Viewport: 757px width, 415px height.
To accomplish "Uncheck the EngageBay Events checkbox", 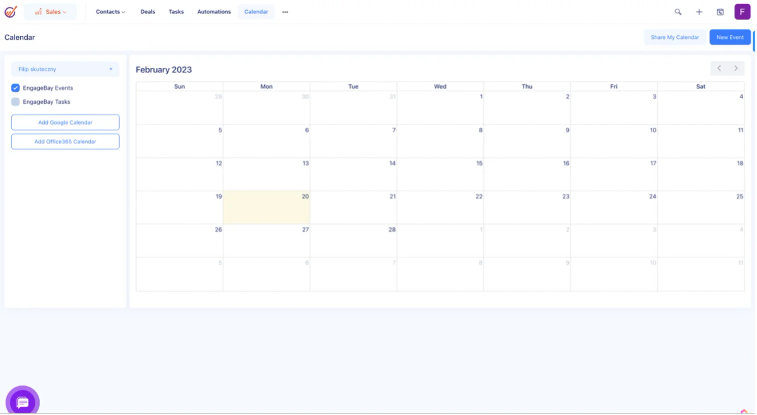I will point(16,88).
